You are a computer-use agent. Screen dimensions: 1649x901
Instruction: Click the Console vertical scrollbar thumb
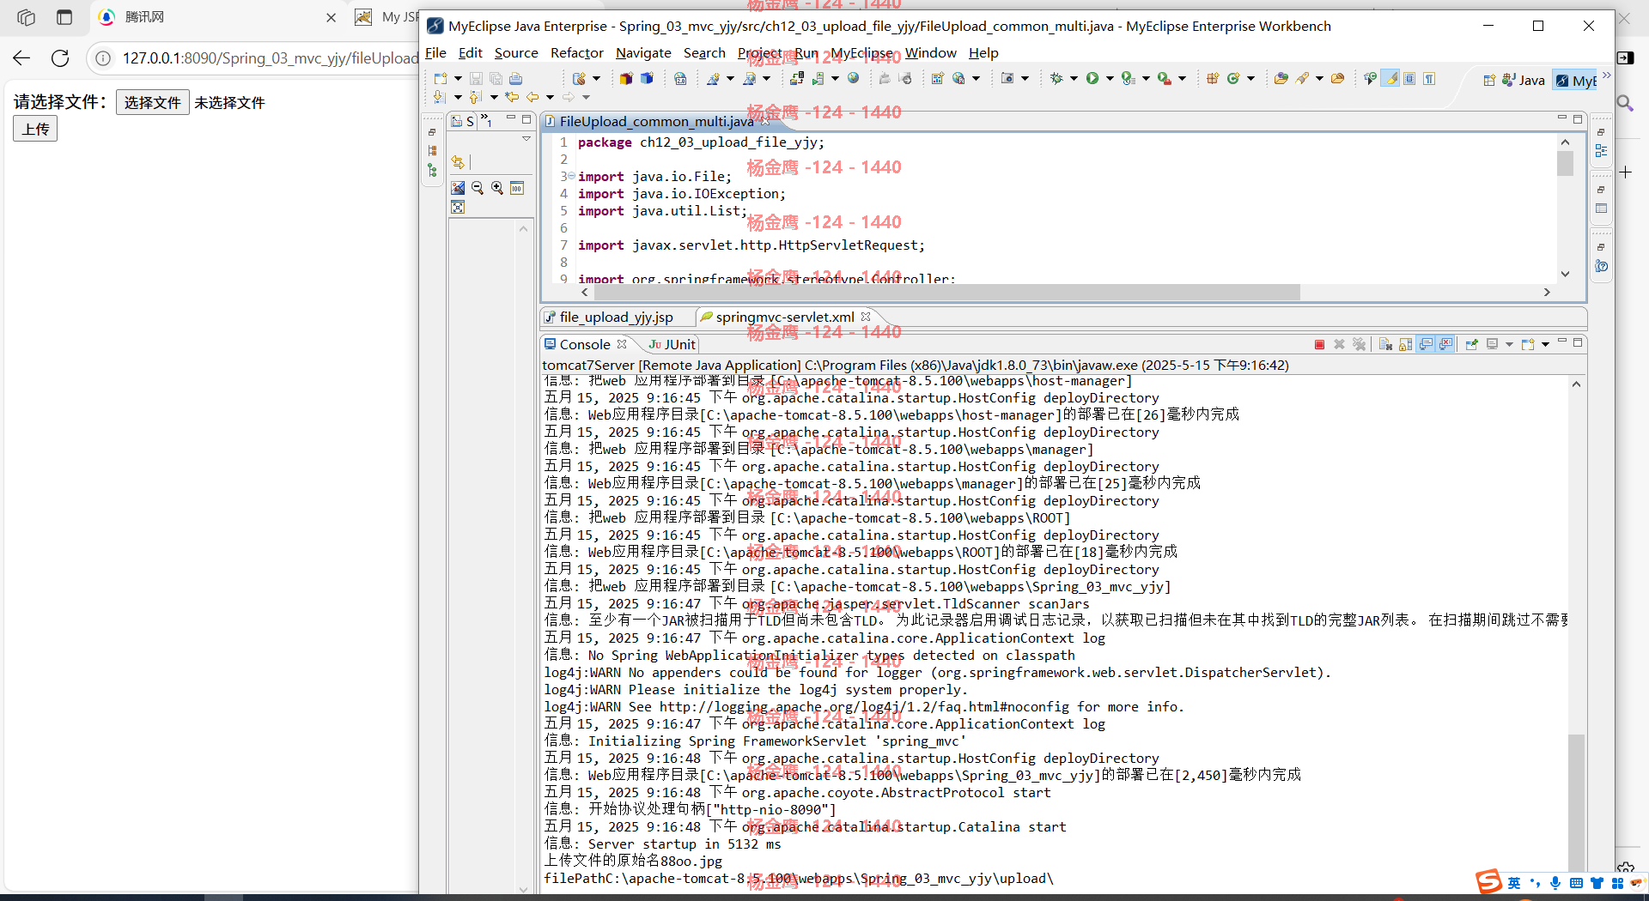coord(1576,802)
